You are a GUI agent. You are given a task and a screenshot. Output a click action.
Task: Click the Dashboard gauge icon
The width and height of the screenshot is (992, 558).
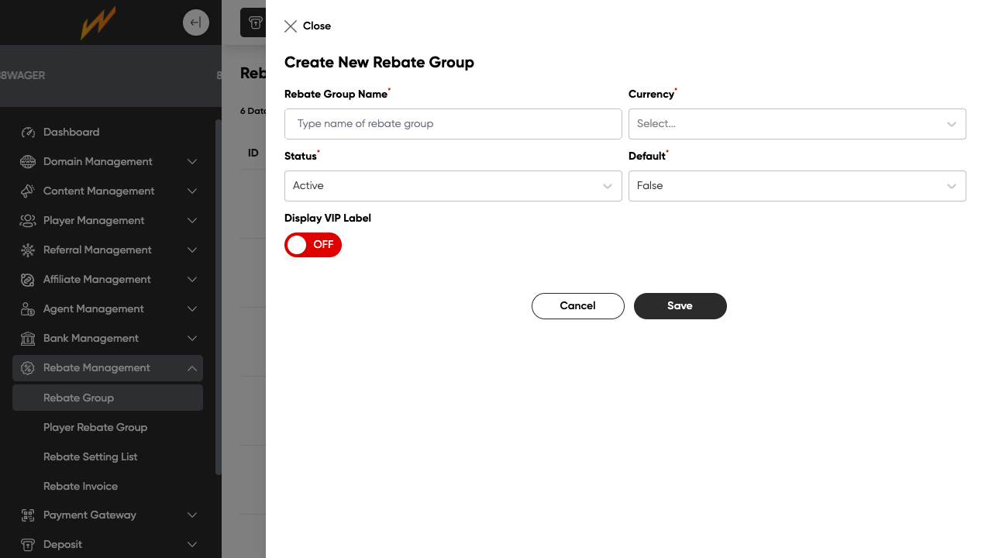click(x=28, y=133)
